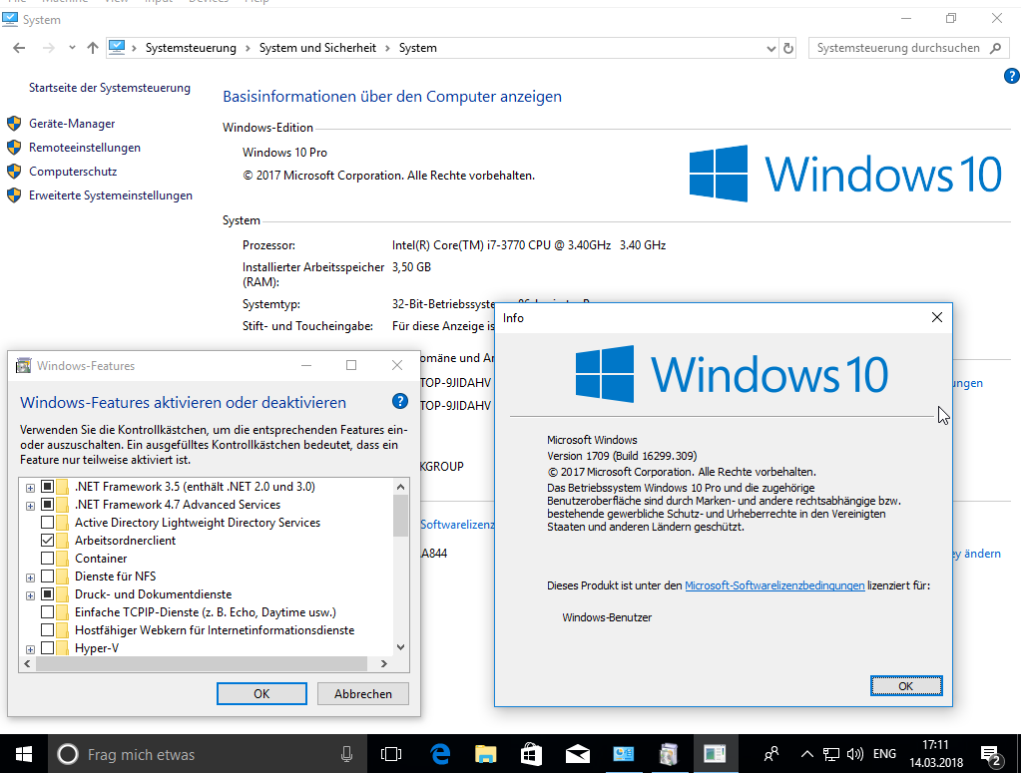Screen dimensions: 1021x773
Task: Enable Active Directory Lightweight Directory Services
Action: (x=47, y=523)
